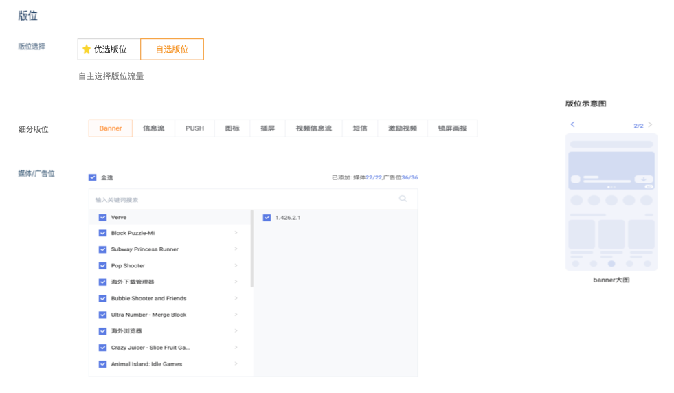Image resolution: width=674 pixels, height=393 pixels.
Task: Expand Subway Princess Runner chevron
Action: coord(236,249)
